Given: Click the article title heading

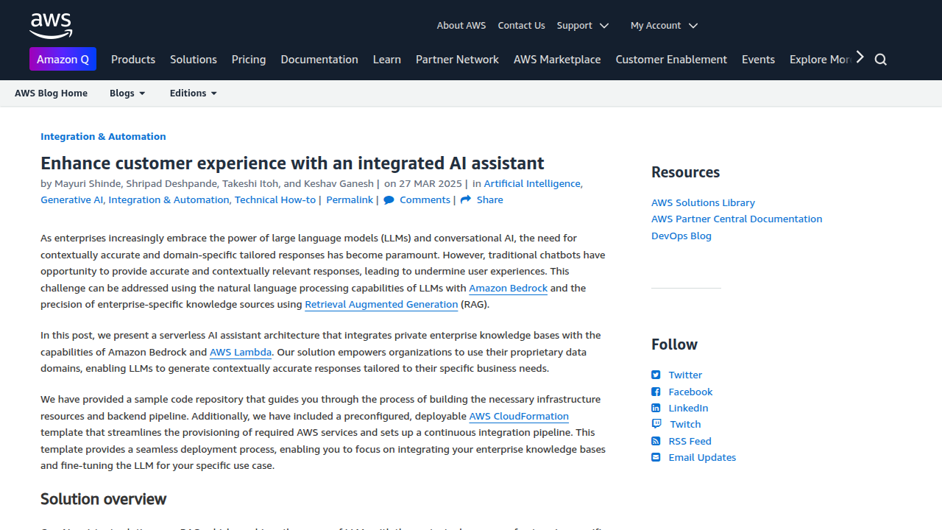Looking at the screenshot, I should [x=292, y=163].
